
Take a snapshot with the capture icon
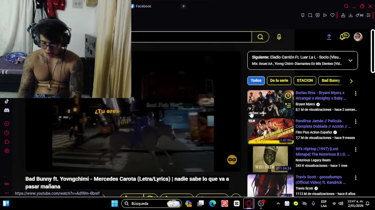[x=310, y=15]
